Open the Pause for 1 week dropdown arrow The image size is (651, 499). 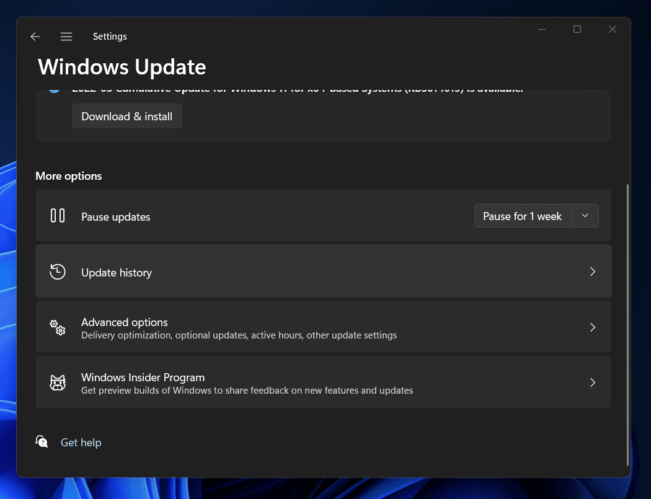pyautogui.click(x=585, y=216)
